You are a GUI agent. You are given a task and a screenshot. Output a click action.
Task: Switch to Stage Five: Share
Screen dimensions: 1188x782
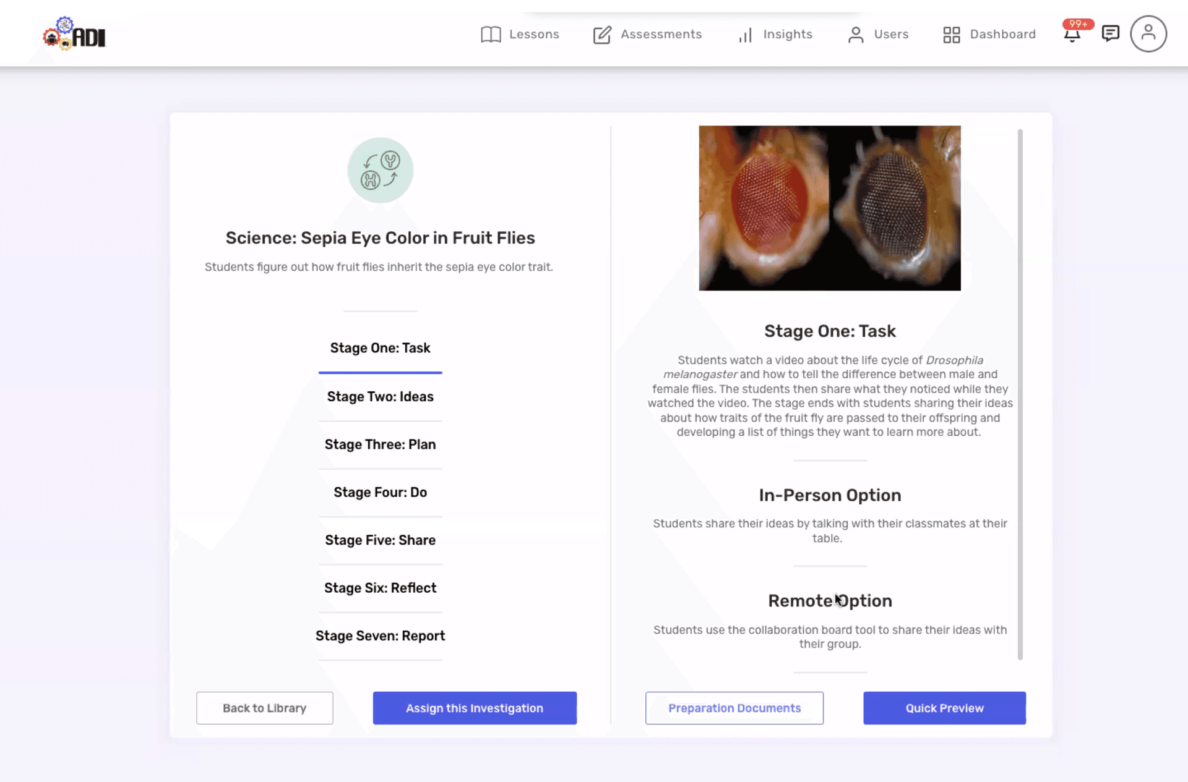pos(380,540)
